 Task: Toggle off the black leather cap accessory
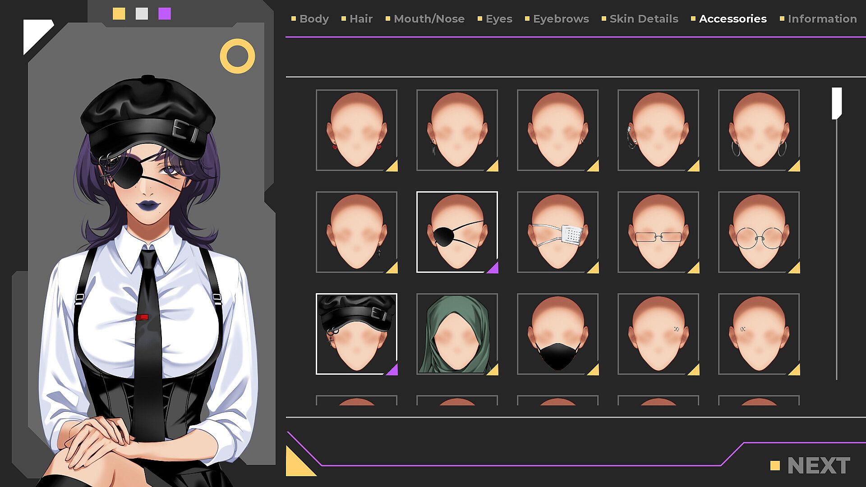click(356, 334)
